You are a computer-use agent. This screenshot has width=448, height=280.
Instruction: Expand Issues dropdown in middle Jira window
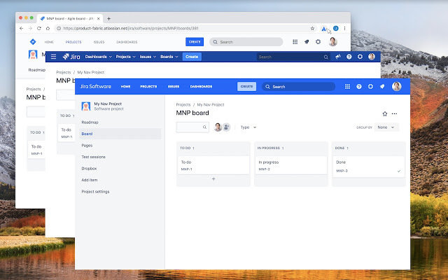(148, 57)
